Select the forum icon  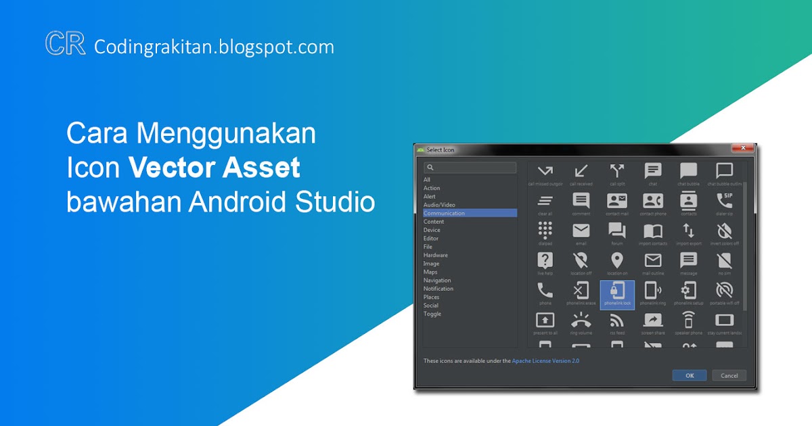(616, 229)
